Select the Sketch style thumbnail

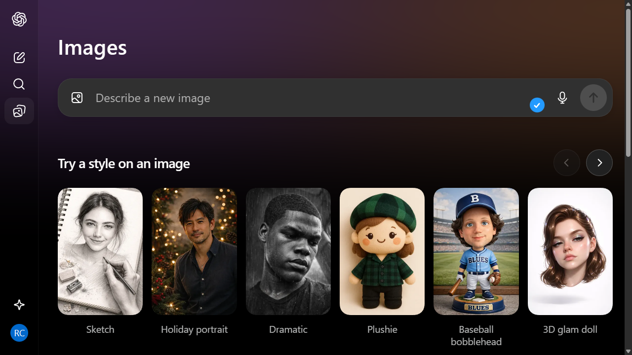100,251
